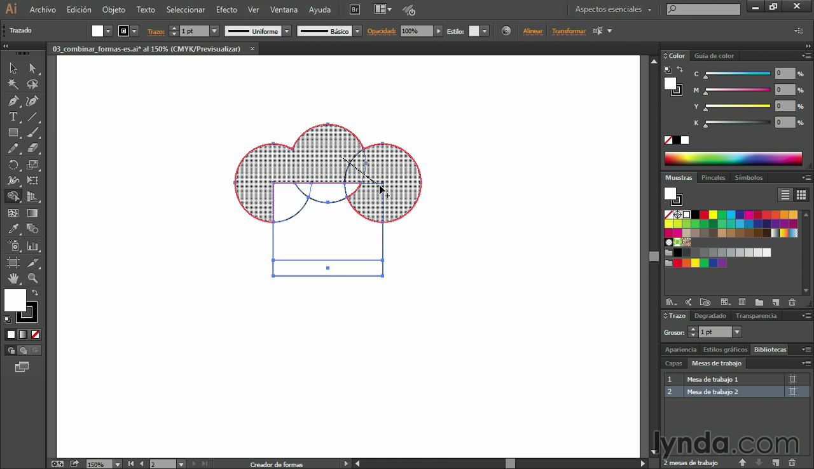This screenshot has width=814, height=469.
Task: Select the Shape Builder tool
Action: coord(13,197)
